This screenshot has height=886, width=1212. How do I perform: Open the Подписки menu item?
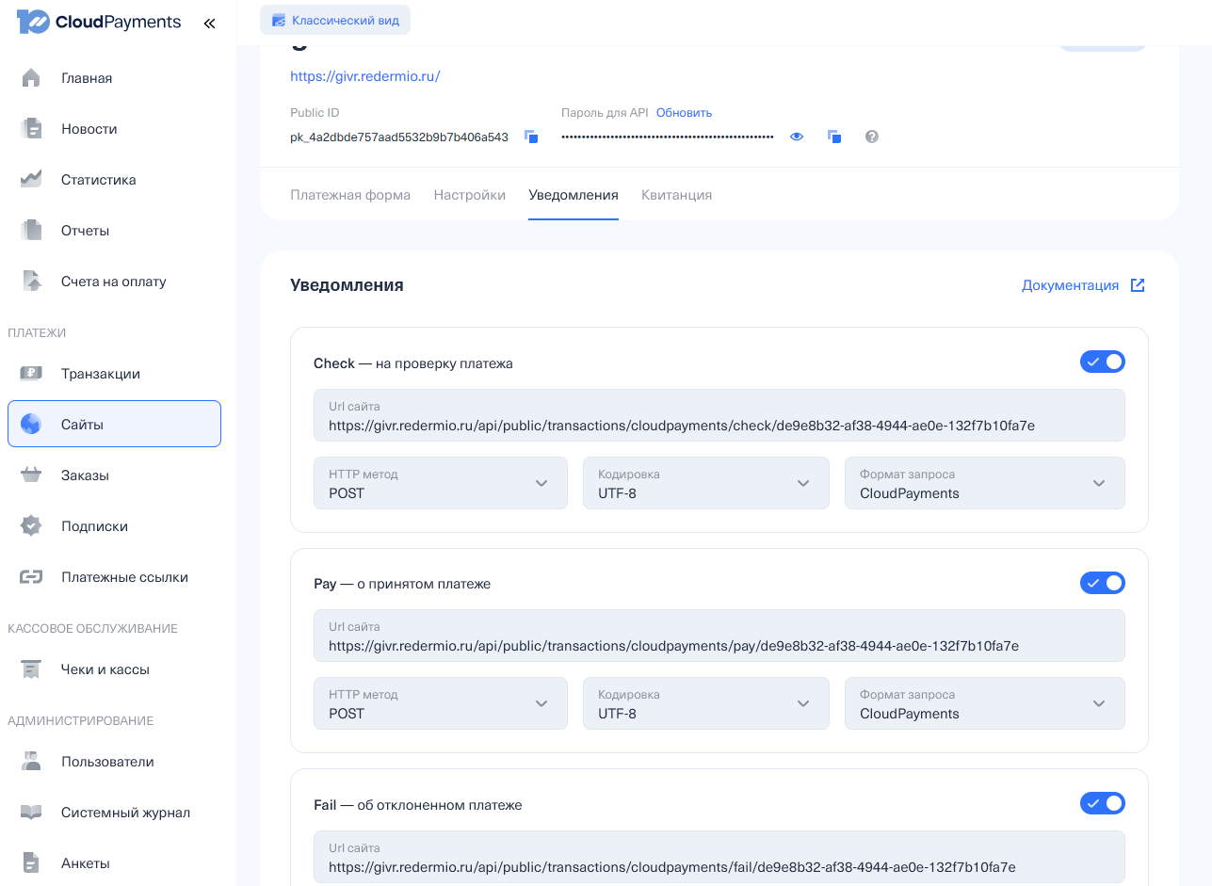[x=114, y=526]
